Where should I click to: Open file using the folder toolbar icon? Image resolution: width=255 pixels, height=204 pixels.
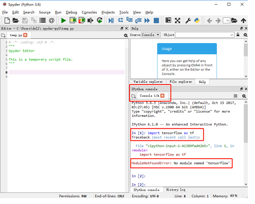(16, 21)
